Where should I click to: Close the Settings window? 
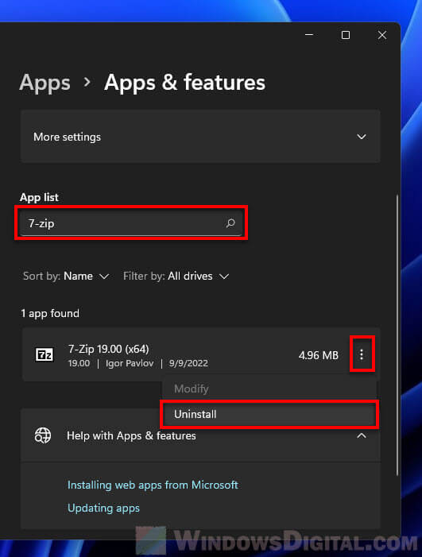(x=382, y=35)
